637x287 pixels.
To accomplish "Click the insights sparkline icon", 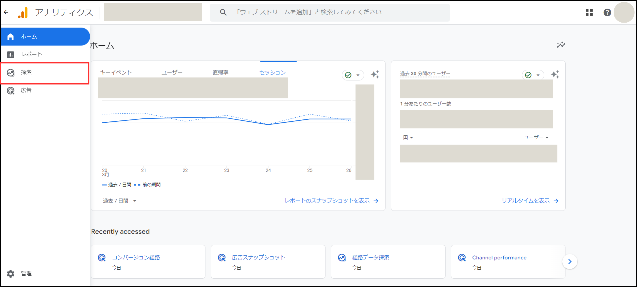I will (x=561, y=45).
